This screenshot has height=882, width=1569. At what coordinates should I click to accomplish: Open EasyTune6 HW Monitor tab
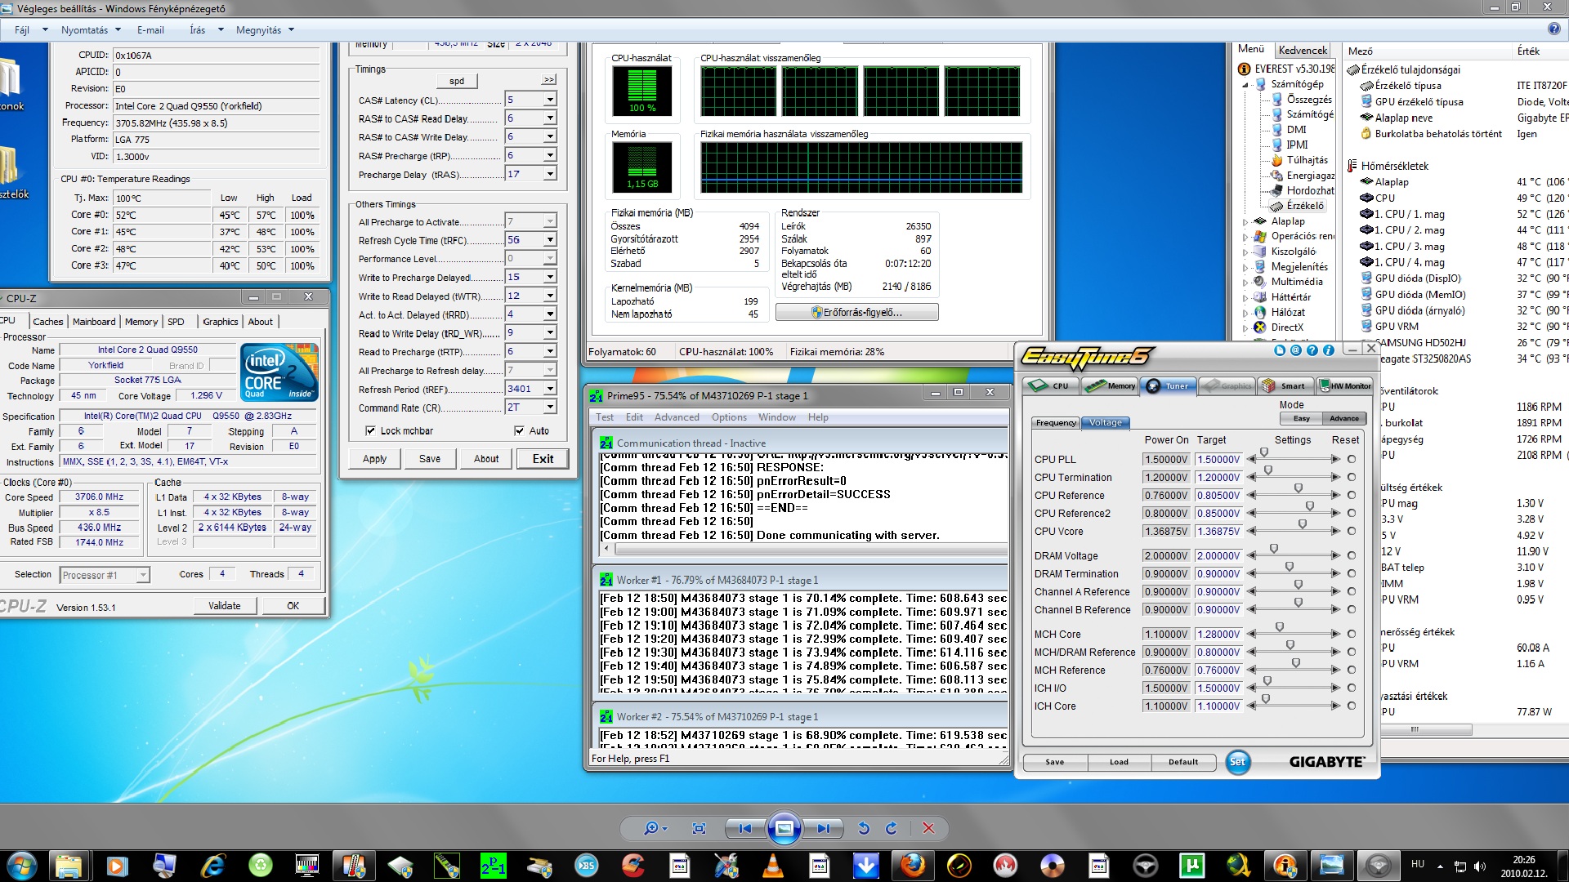(1345, 385)
